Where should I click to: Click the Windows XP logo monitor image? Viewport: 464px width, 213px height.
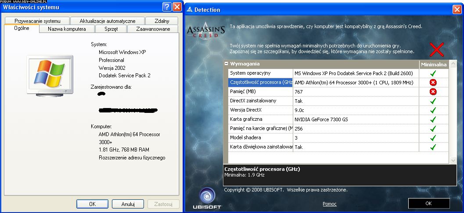50,76
